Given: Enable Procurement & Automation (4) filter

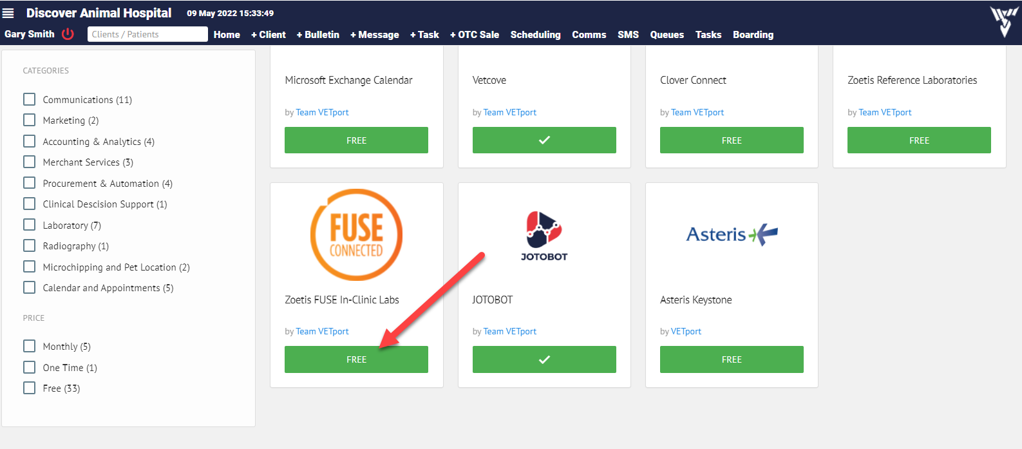Looking at the screenshot, I should [29, 183].
